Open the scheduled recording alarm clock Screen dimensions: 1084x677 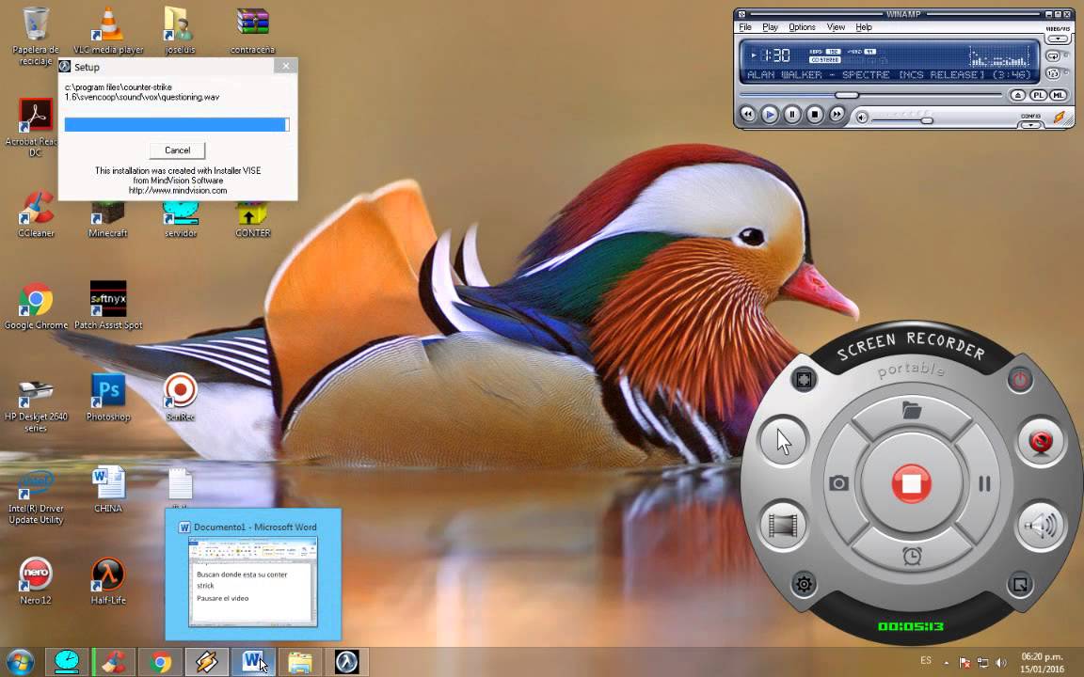pos(912,556)
